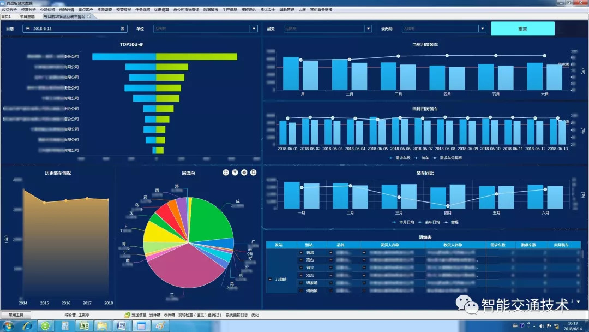589x332 pixels.
Task: Open the 市场行情 menu
Action: [x=66, y=10]
